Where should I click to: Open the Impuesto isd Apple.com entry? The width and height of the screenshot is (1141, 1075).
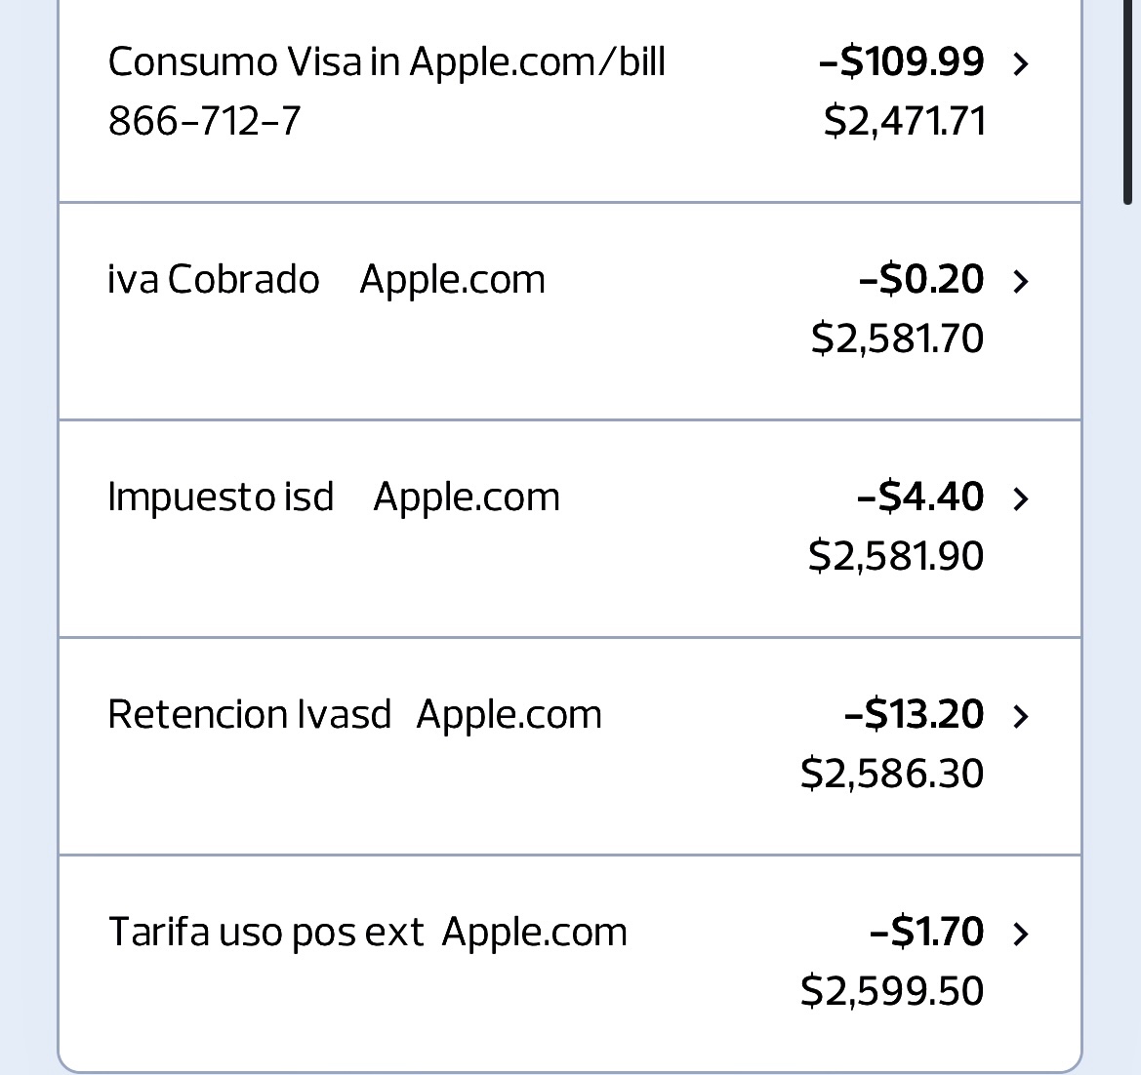point(334,498)
